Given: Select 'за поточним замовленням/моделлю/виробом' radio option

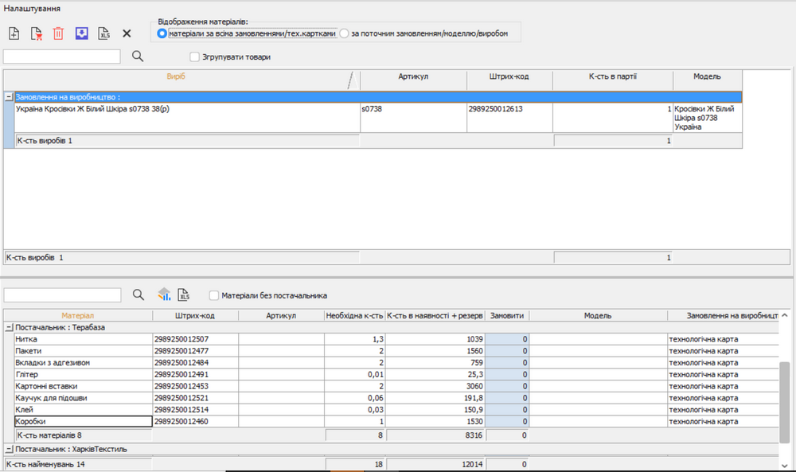Looking at the screenshot, I should tap(345, 33).
